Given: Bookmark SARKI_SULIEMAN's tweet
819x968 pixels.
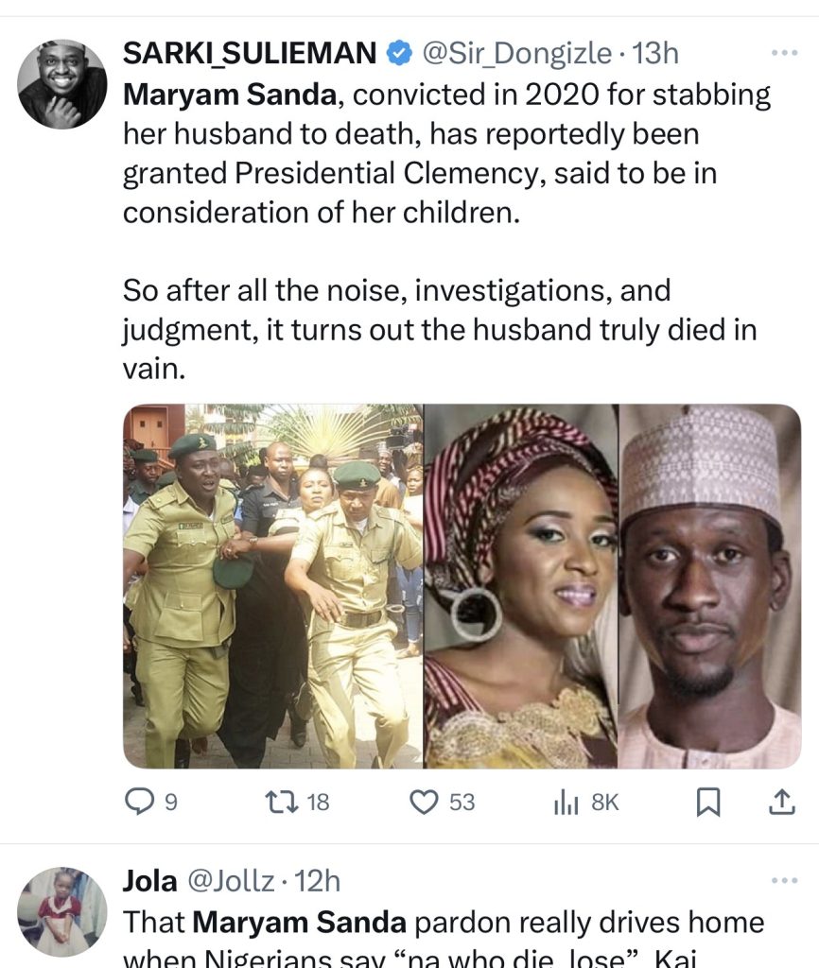Looking at the screenshot, I should tap(707, 803).
